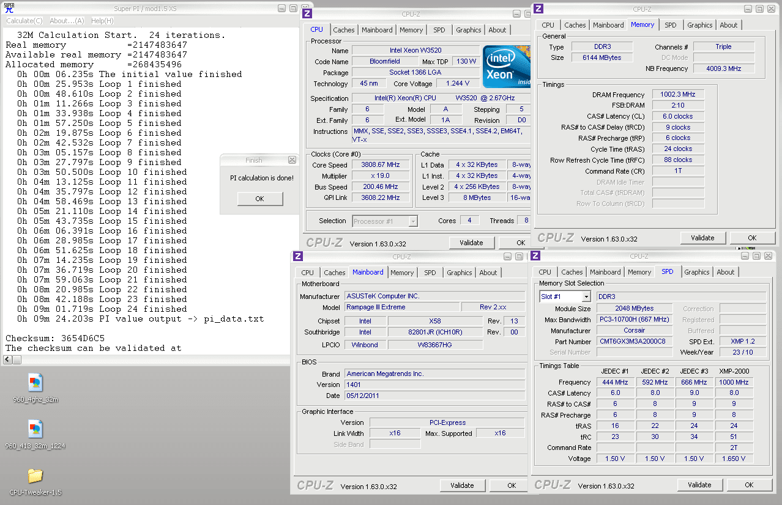
Task: Click Validate in the SPD window
Action: tap(699, 484)
